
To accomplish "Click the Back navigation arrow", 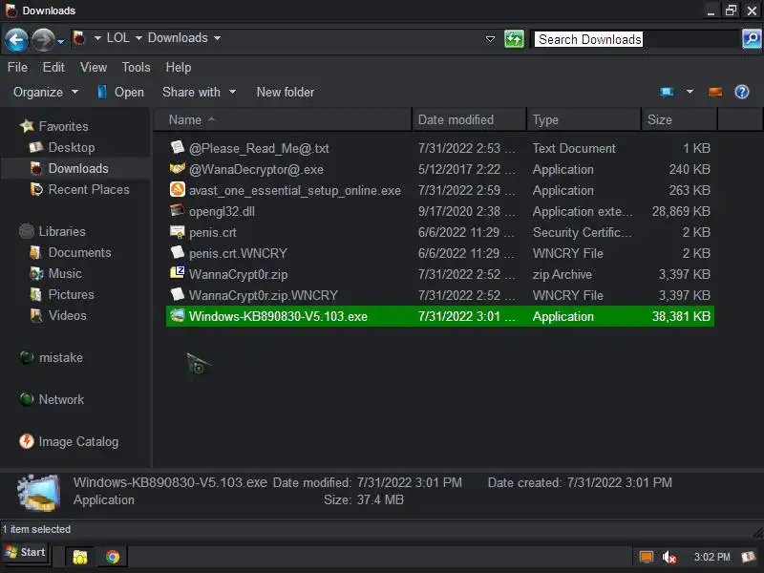I will coord(16,39).
